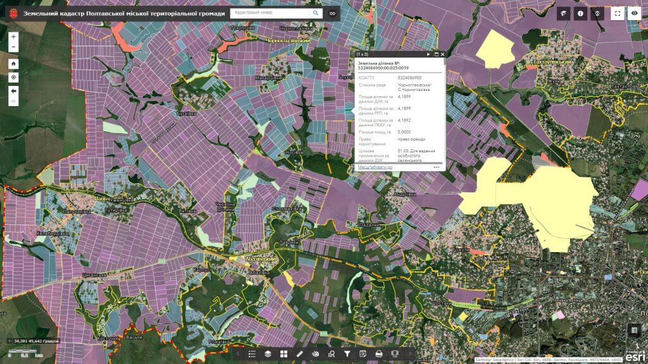Image resolution: width=648 pixels, height=364 pixels.
Task: Click the cadastral number search field
Action: coord(270,13)
